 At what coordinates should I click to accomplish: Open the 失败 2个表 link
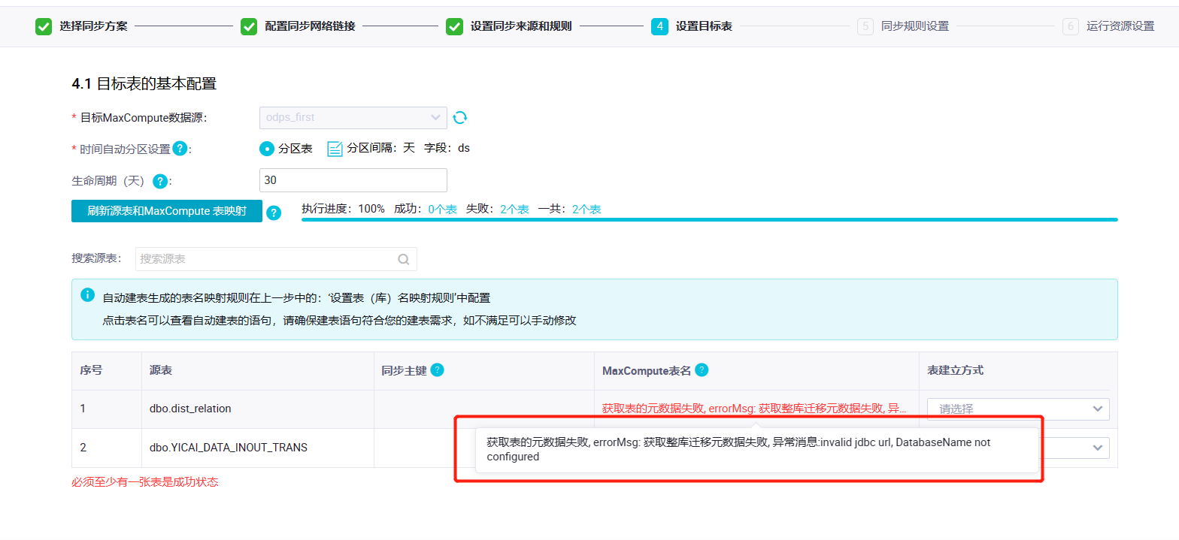pos(514,210)
